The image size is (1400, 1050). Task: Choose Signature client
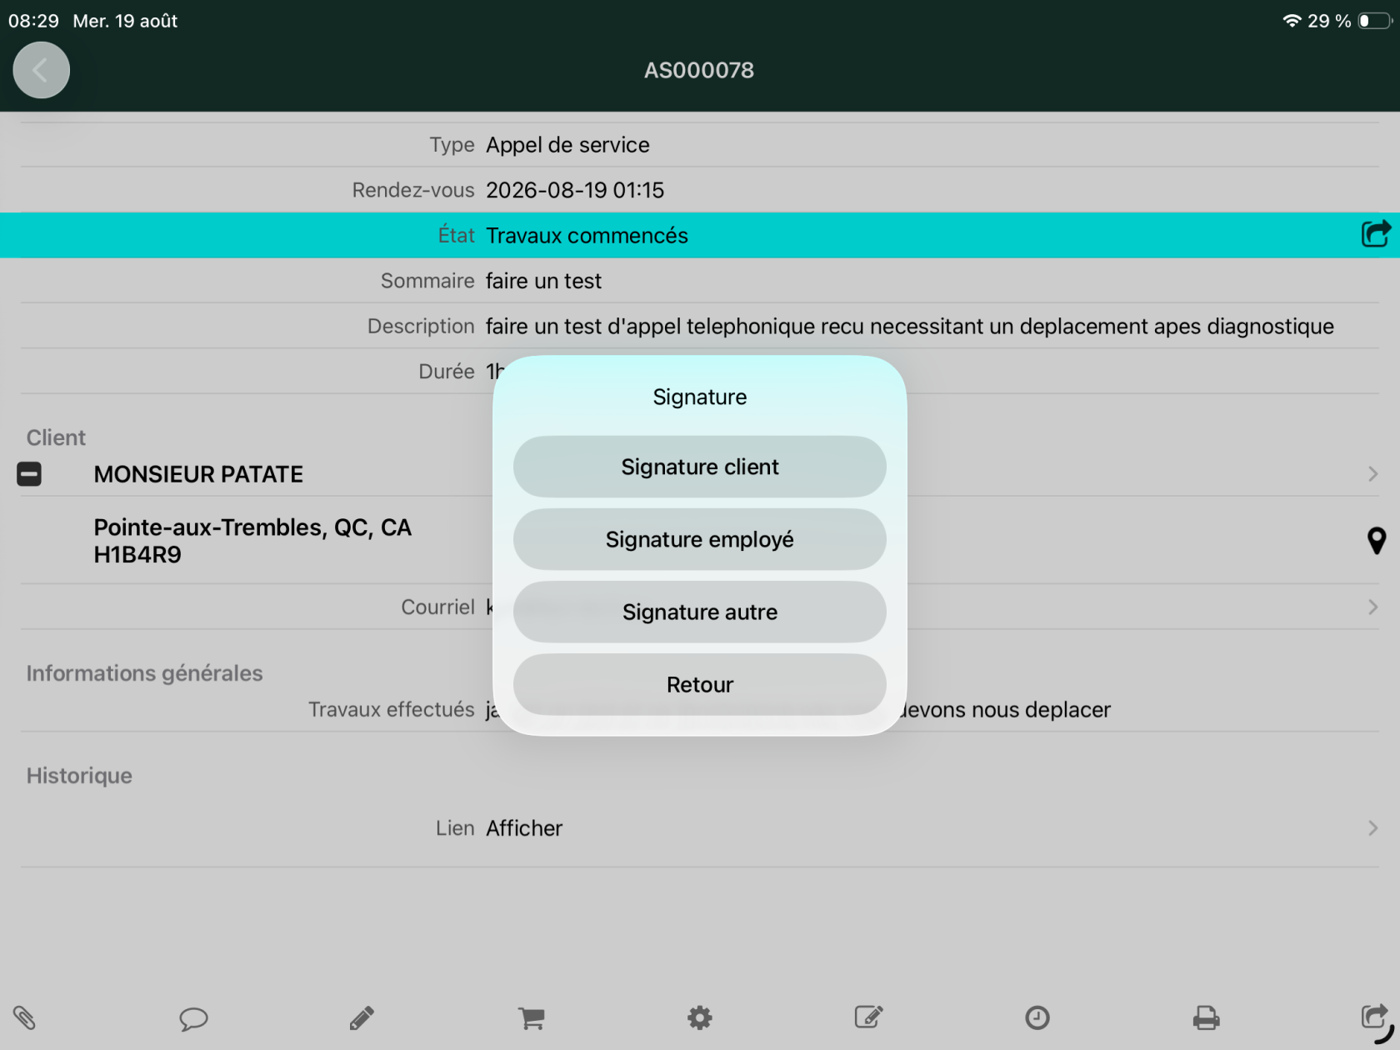[700, 467]
